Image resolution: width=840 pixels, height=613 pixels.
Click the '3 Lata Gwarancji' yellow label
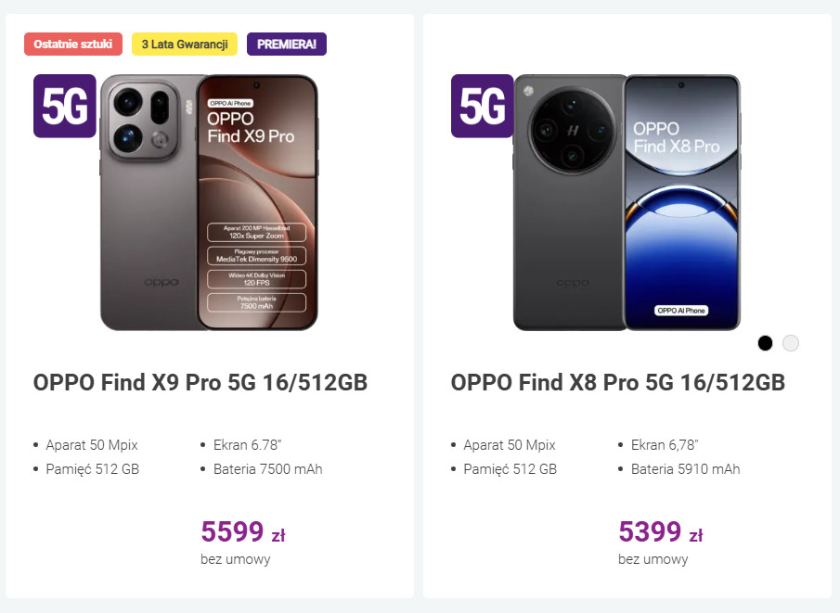(185, 44)
